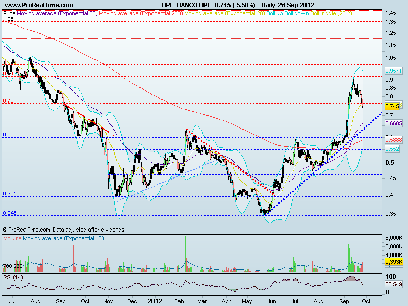Click the blue 0.345 support level label
This screenshot has width=408, height=306.
(9, 213)
